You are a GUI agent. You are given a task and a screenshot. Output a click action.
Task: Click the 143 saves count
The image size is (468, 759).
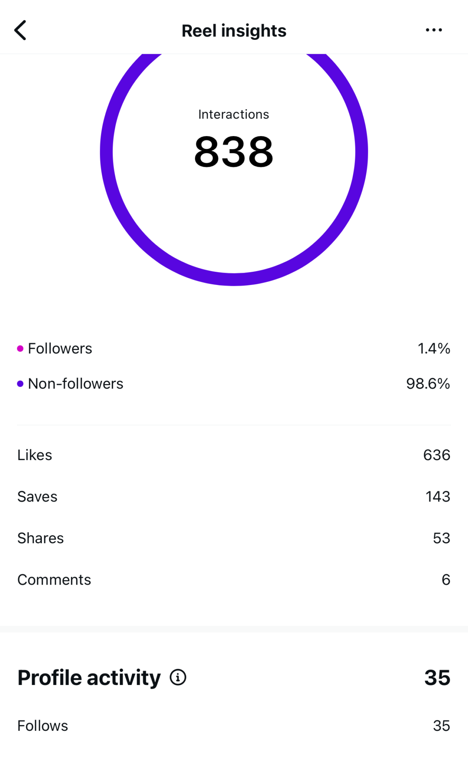(x=437, y=497)
